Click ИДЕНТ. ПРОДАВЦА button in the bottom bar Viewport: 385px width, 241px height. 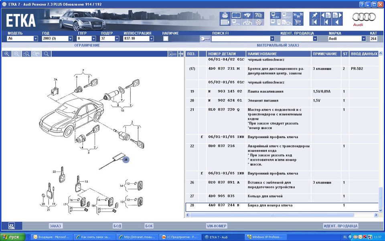[x=340, y=226]
